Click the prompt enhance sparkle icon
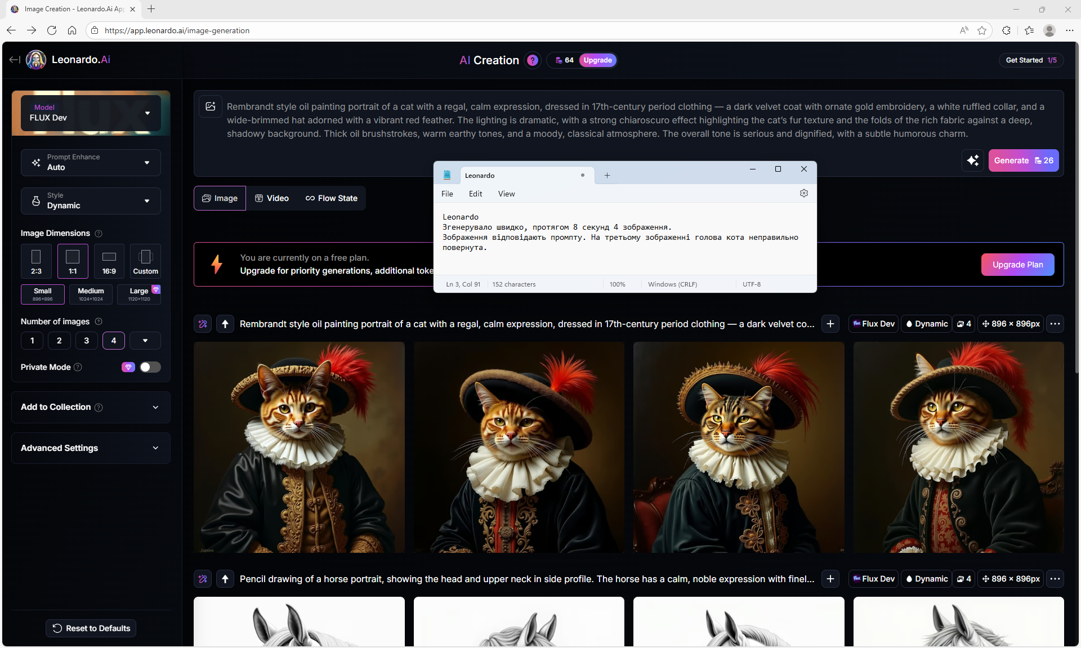 pos(972,160)
